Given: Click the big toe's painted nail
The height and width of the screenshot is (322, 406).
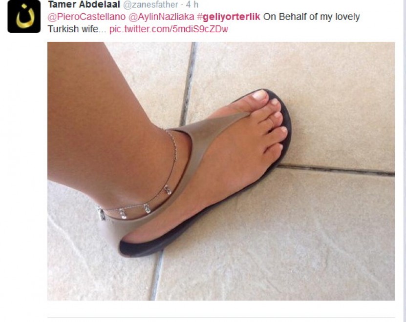Looking at the screenshot, I should click(259, 95).
